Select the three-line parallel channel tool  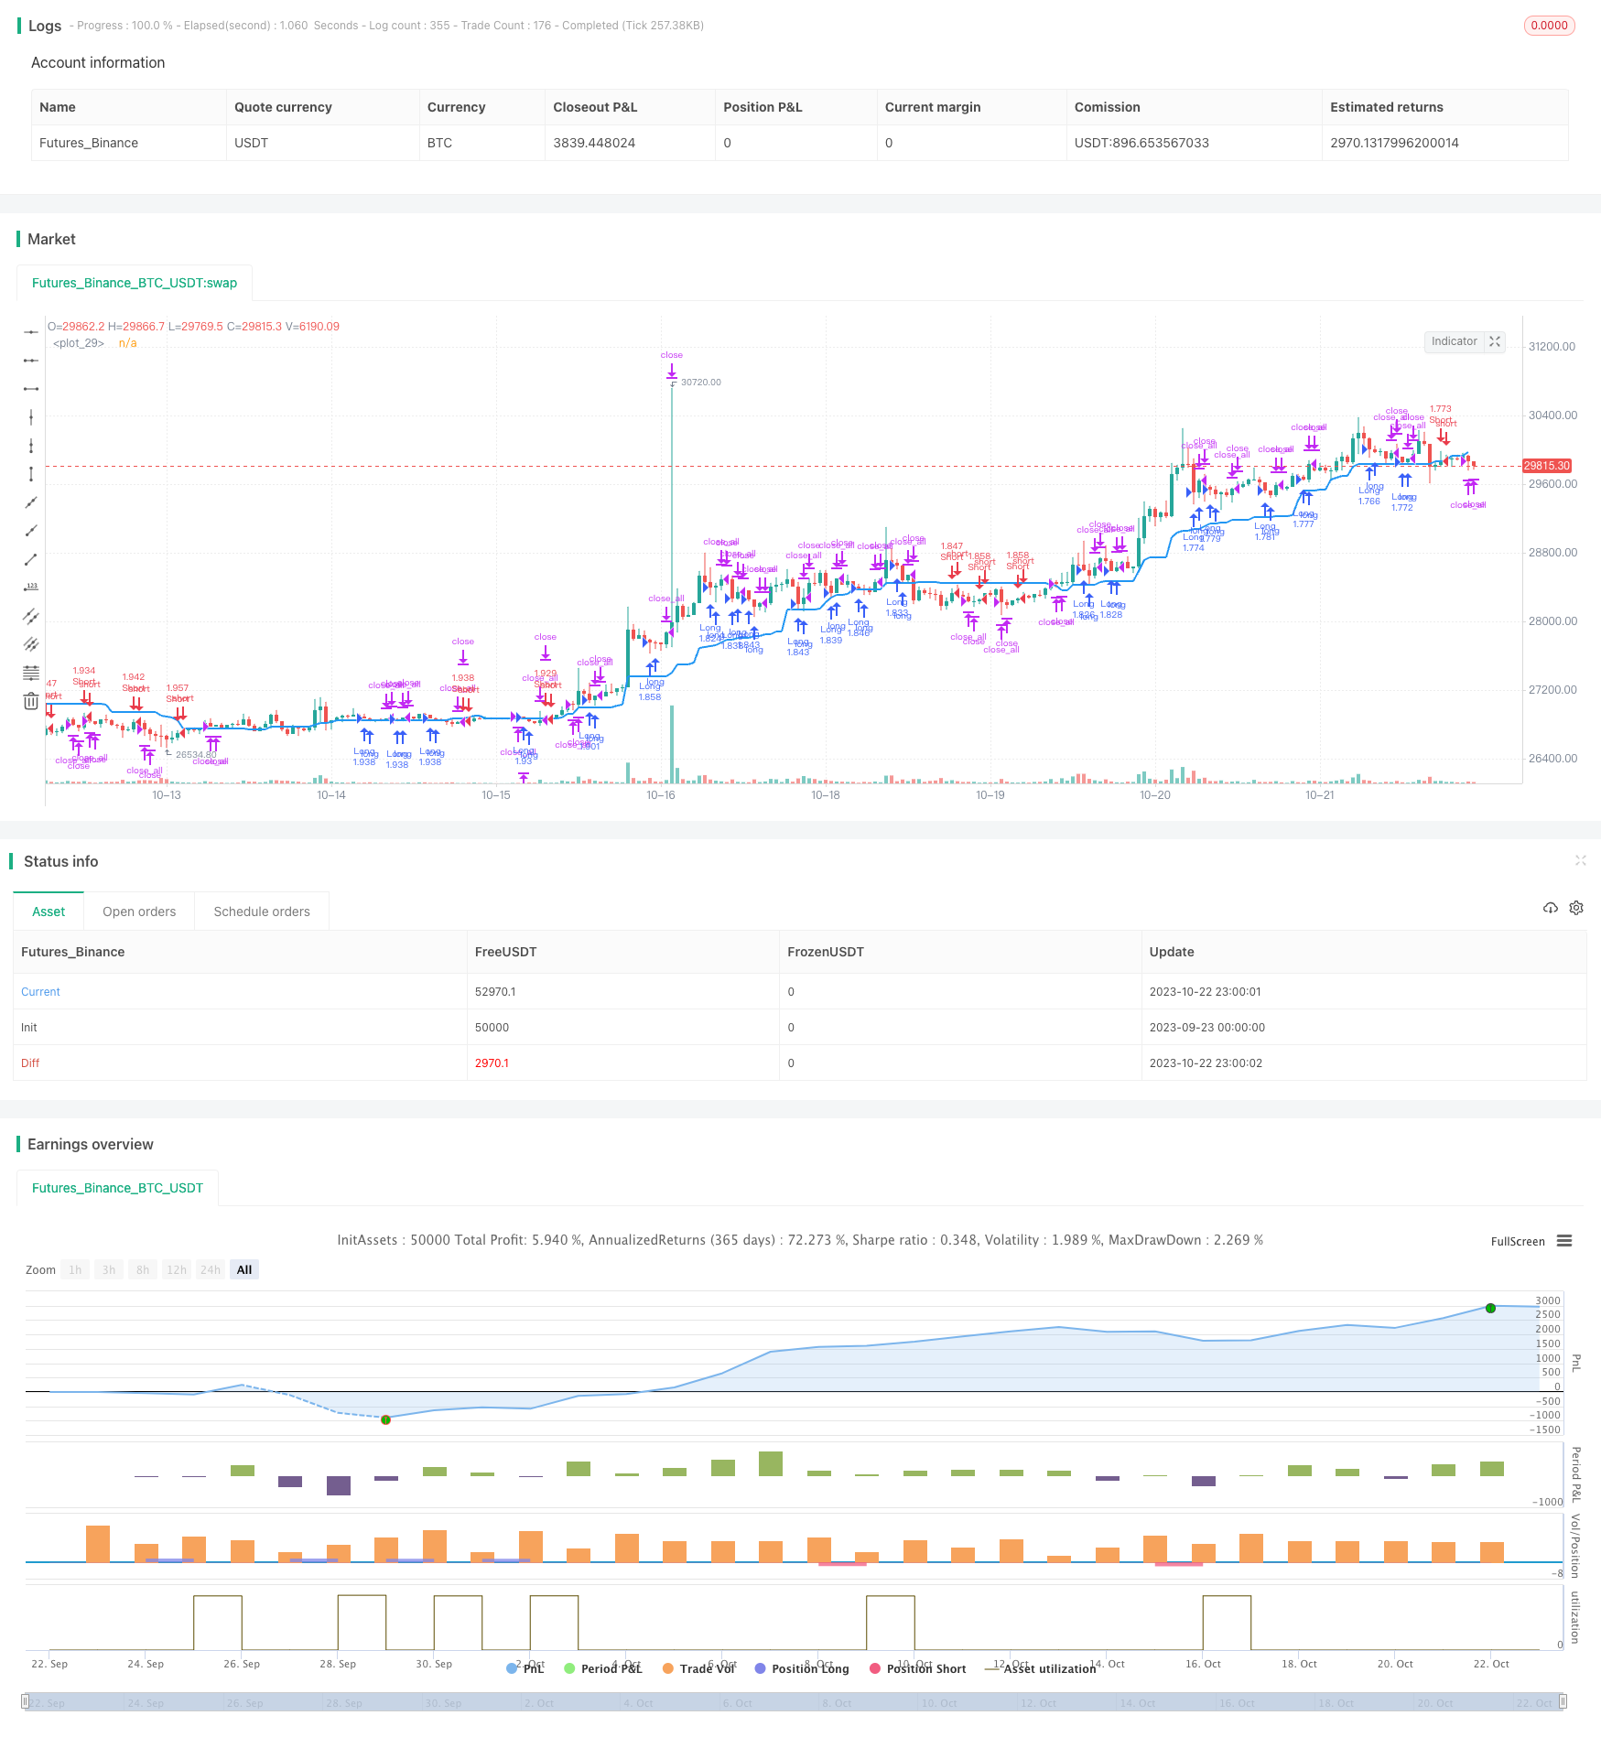pyautogui.click(x=31, y=644)
